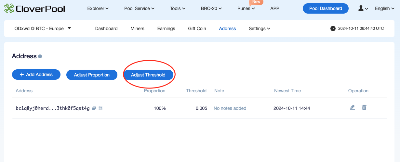Click the clock icon beside UTC time
The width and height of the screenshot is (400, 162).
(333, 29)
